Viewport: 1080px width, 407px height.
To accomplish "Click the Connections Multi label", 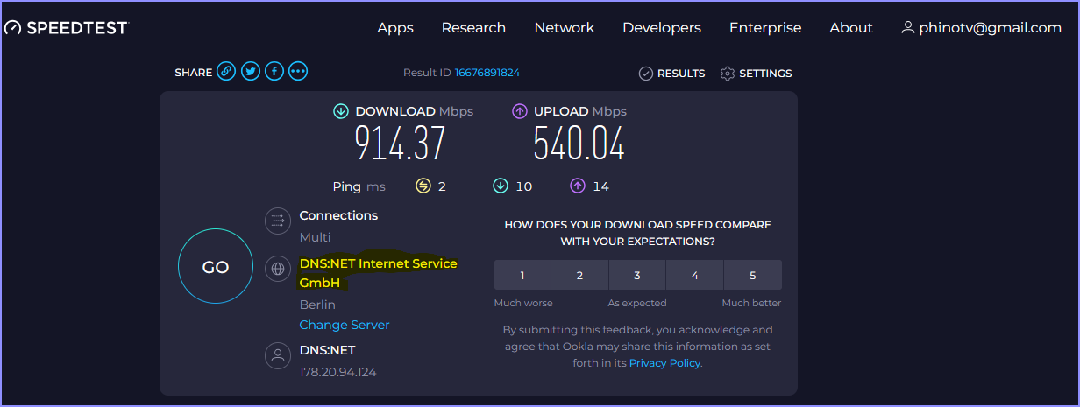I will pyautogui.click(x=315, y=237).
